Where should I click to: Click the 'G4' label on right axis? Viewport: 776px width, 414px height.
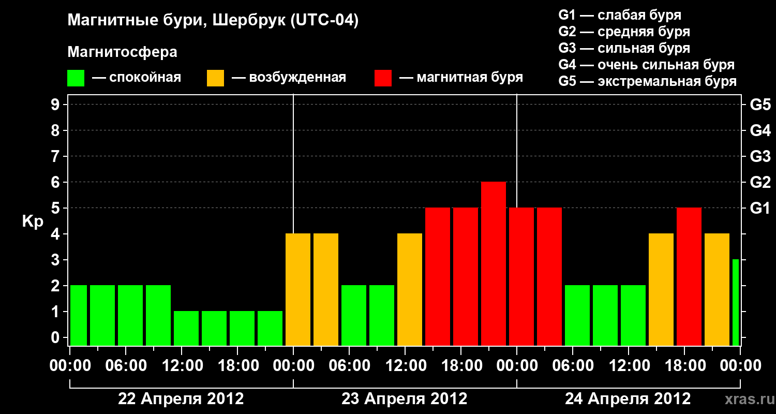[760, 130]
